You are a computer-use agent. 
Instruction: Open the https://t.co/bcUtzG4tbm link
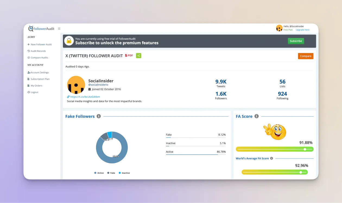click(85, 97)
